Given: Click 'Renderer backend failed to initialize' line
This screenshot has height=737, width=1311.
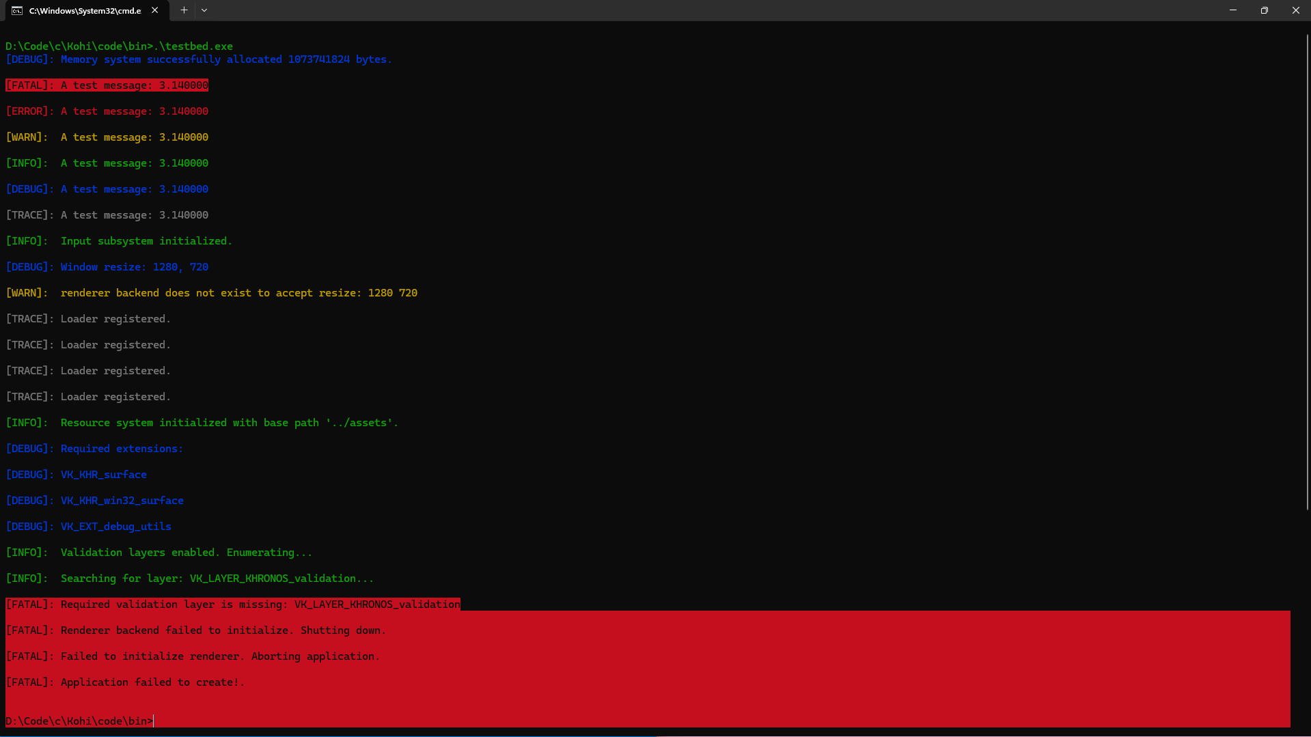Looking at the screenshot, I should (x=196, y=630).
